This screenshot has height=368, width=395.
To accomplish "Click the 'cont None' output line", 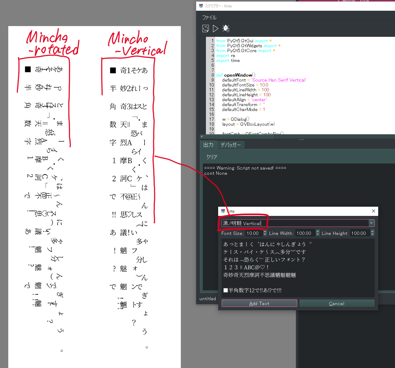I will tap(216, 173).
